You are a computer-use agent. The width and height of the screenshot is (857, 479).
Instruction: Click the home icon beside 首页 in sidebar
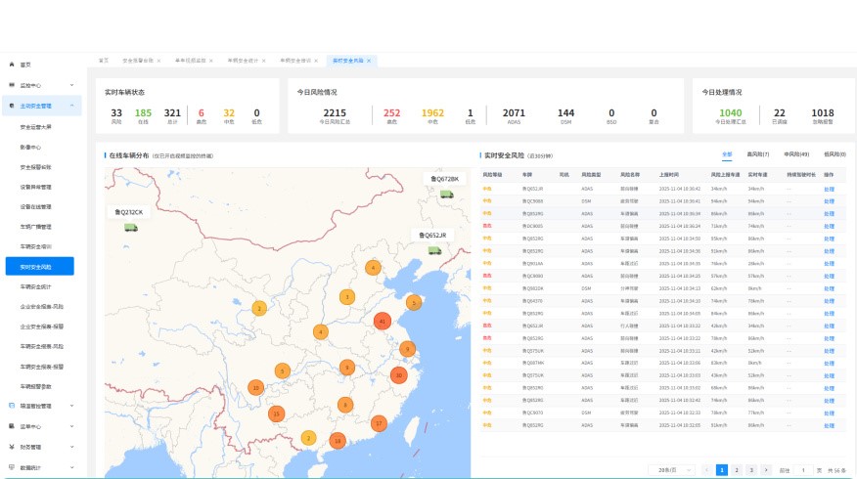click(x=11, y=64)
